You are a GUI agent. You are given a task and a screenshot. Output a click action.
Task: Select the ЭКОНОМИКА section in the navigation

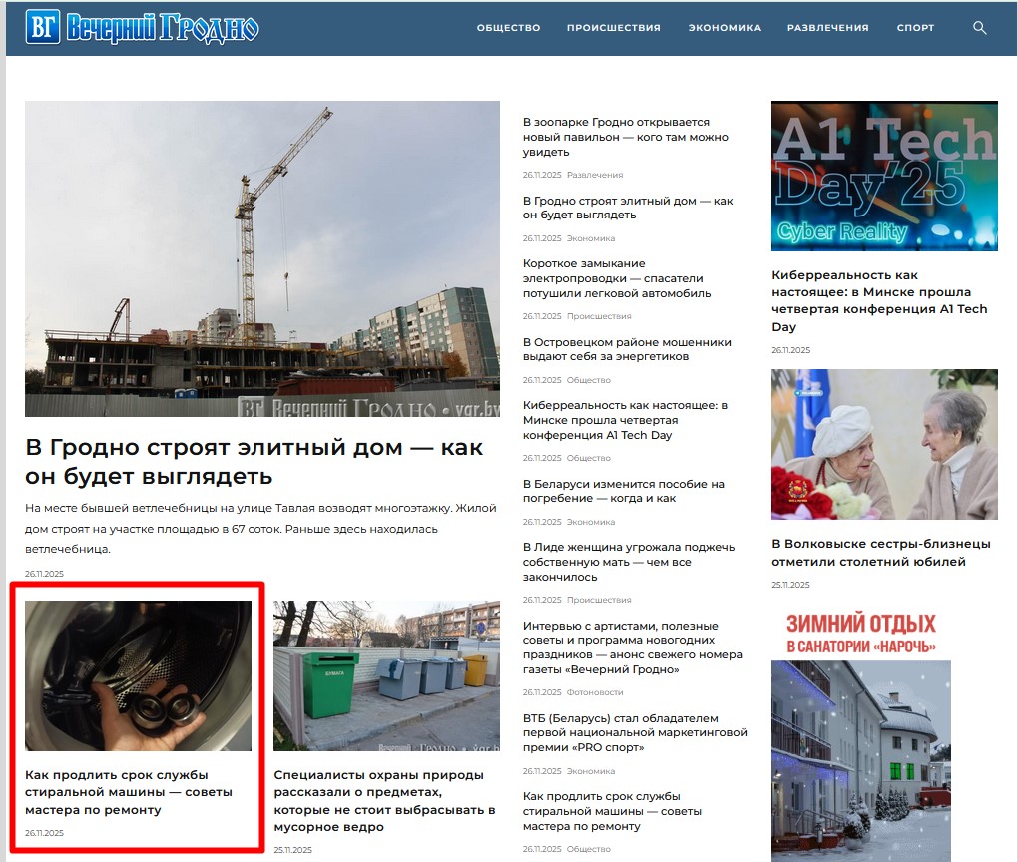tap(723, 28)
